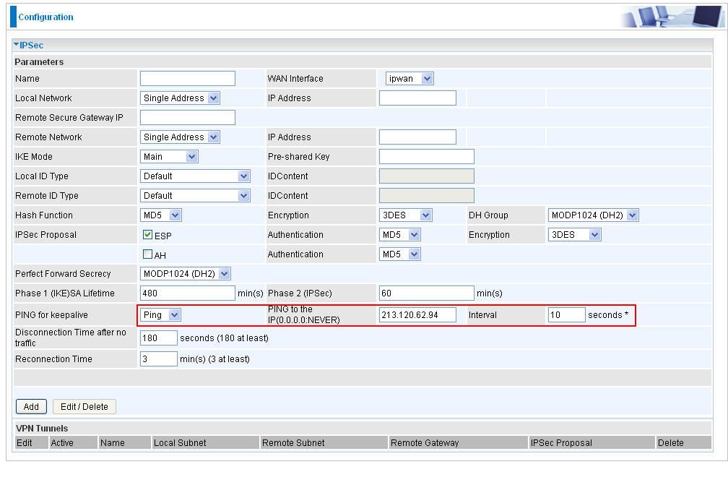Click the PING for keepalive label
The image size is (728, 485).
51,315
